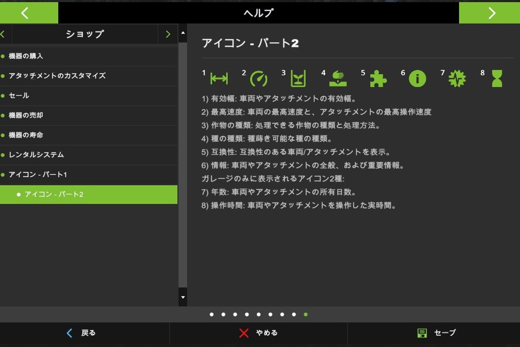Viewport: 520px width, 347px height.
Task: Click scrollbar down arrow in topic list
Action: (x=183, y=297)
